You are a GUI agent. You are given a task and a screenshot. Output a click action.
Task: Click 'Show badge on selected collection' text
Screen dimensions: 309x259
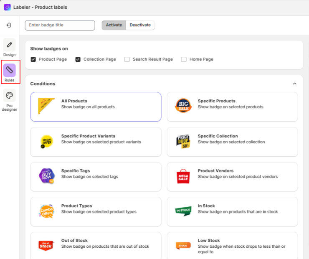point(231,142)
